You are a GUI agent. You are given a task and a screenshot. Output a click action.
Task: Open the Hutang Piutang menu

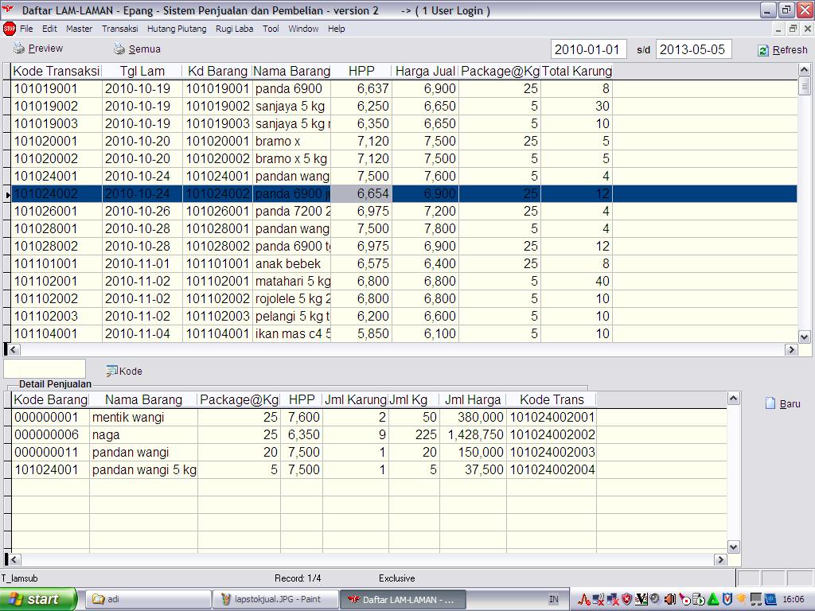click(x=176, y=29)
